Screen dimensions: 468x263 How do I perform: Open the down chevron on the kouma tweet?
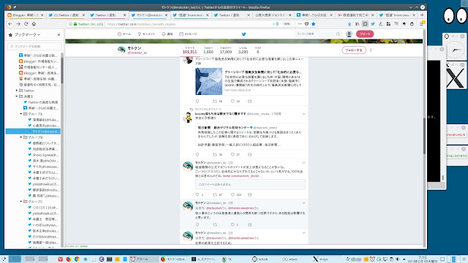[303, 114]
